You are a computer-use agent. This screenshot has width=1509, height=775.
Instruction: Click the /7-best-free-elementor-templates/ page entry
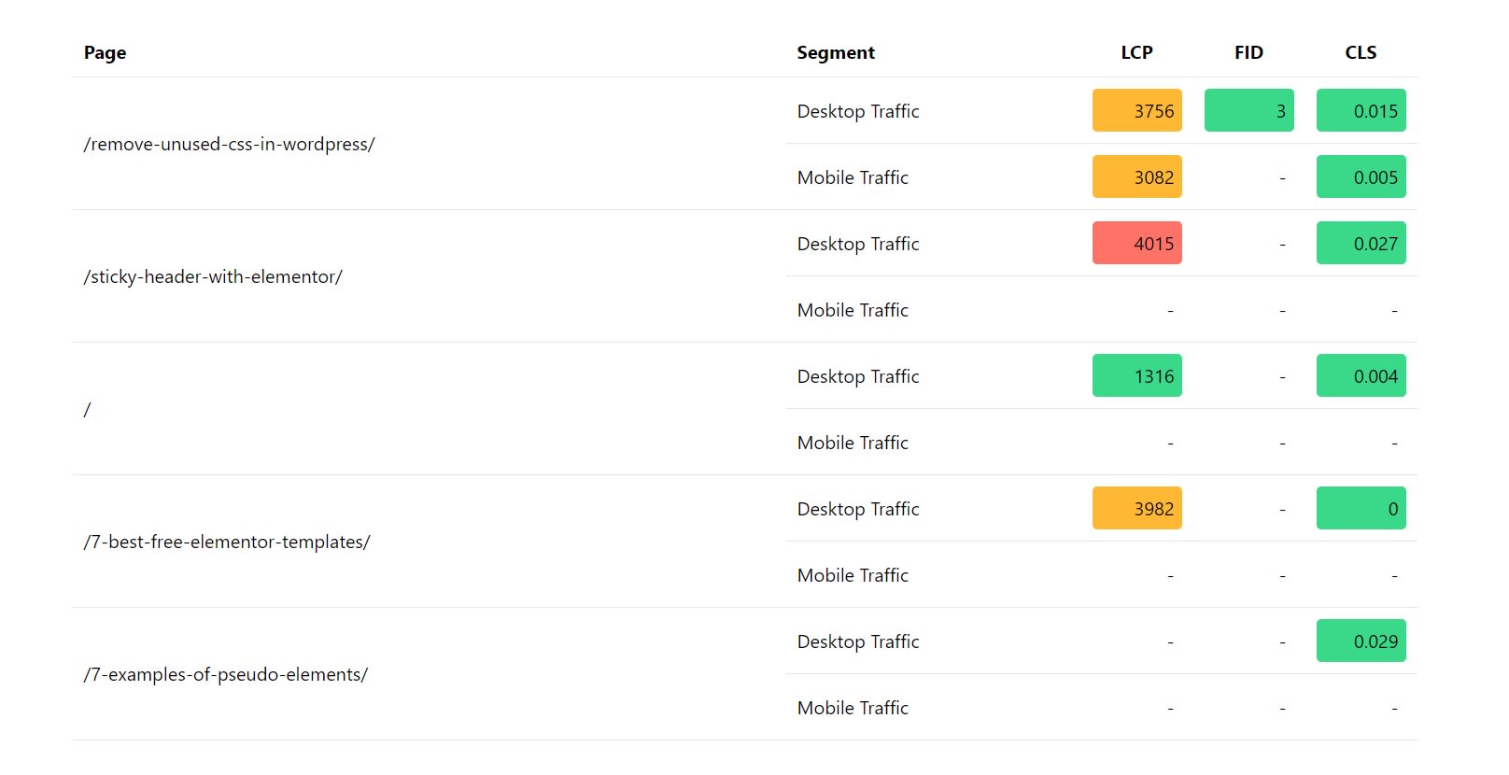coord(227,542)
